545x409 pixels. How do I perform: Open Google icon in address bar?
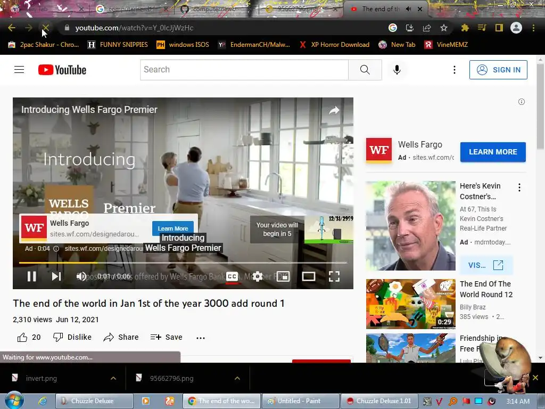(392, 28)
